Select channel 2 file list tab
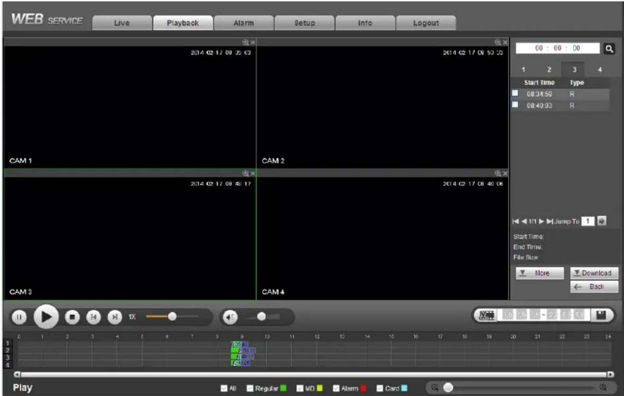This screenshot has height=396, width=624. (x=549, y=70)
